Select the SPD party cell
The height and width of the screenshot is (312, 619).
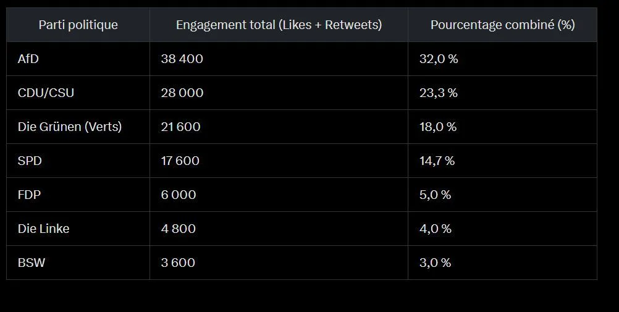tap(78, 161)
